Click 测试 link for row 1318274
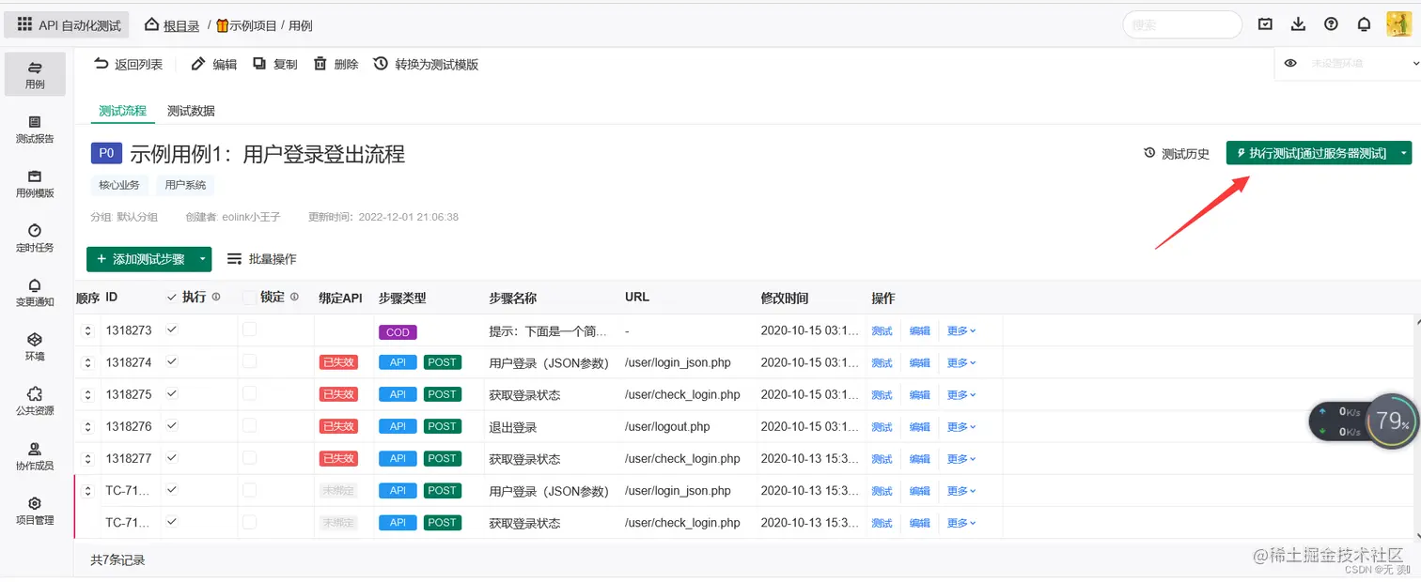 tap(882, 363)
